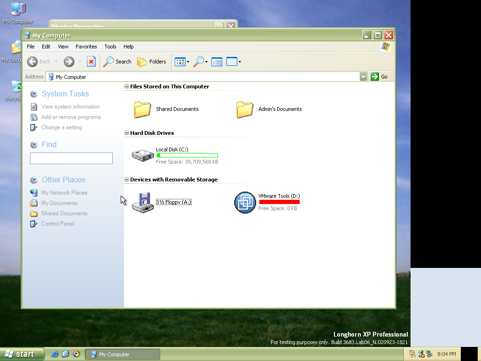481x361 pixels.
Task: Open the Tools menu
Action: [x=110, y=47]
